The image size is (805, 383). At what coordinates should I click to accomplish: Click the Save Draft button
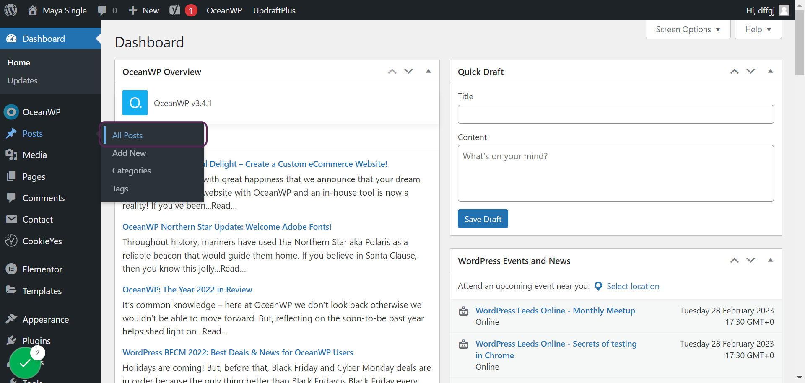483,219
